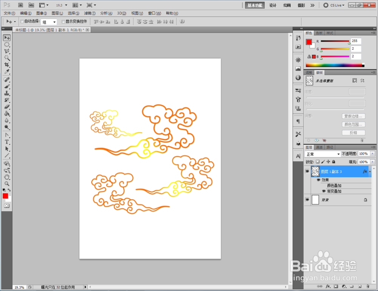Select the Dodge tool
Viewport: 378px width, 291px height.
(7, 127)
